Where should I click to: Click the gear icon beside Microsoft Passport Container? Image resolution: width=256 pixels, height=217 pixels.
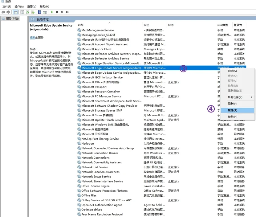(79, 92)
